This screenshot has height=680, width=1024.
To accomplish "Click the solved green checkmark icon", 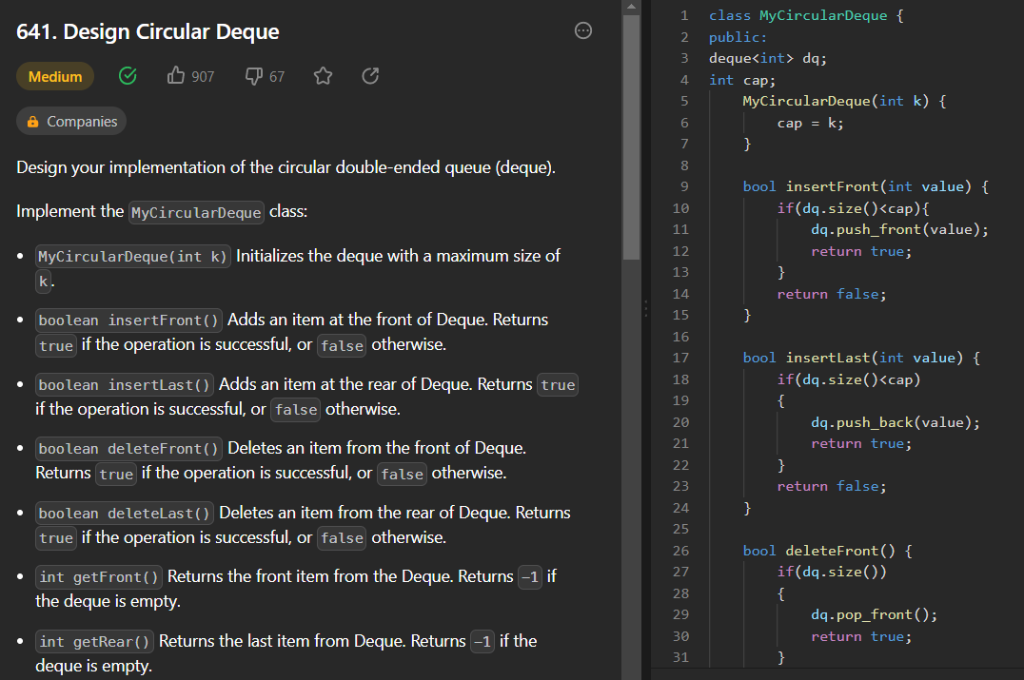I will (x=128, y=76).
